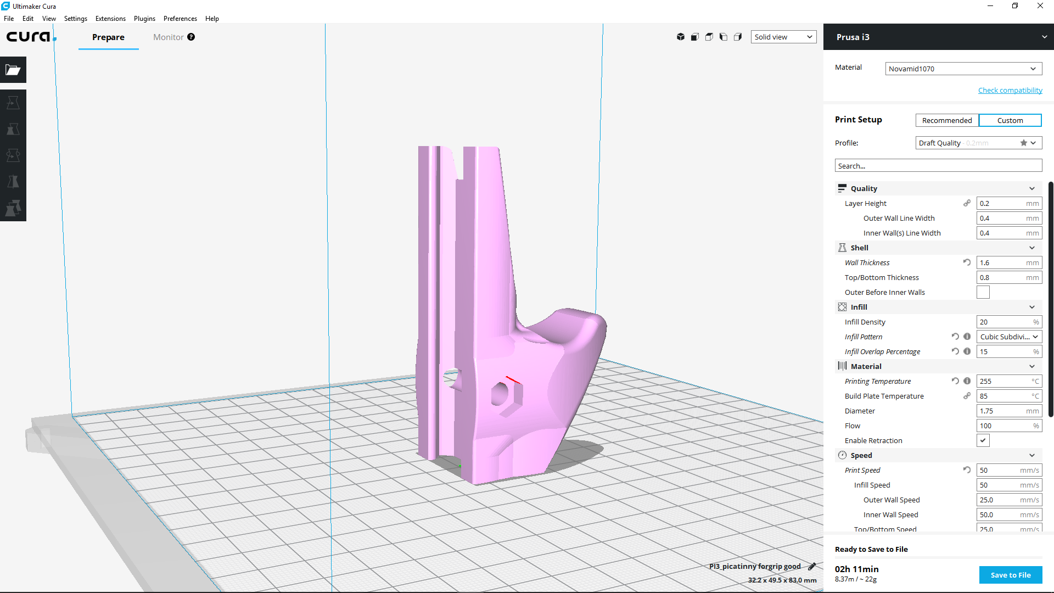Screen dimensions: 1054x593
Task: Select the Rotate tool in the left toolbar
Action: pos(13,155)
